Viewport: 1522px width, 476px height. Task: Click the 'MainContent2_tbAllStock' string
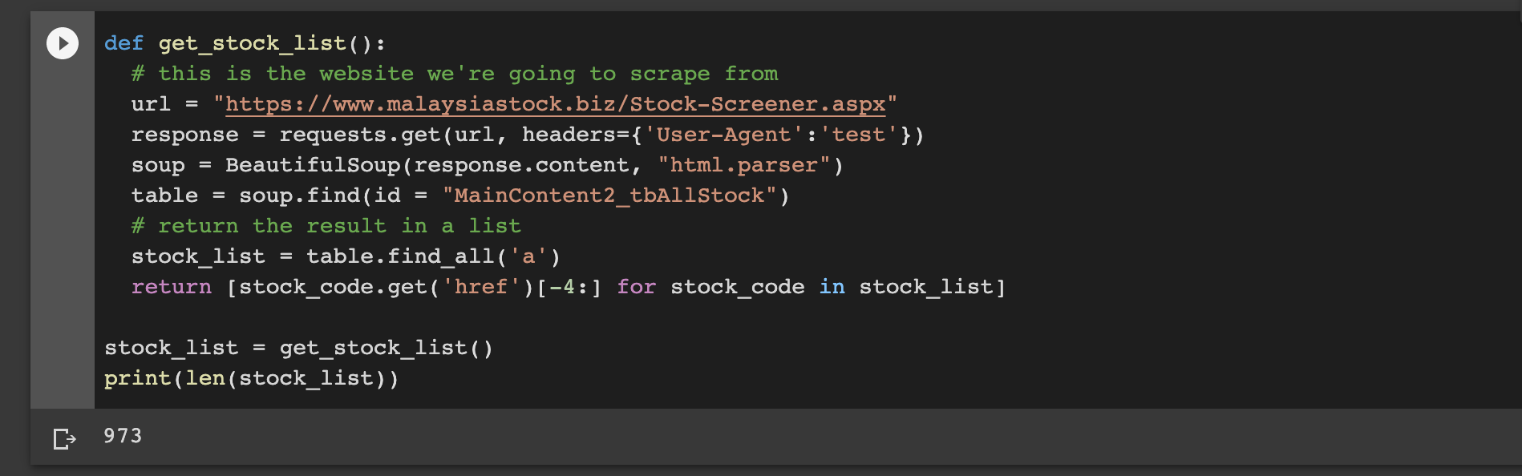[609, 196]
